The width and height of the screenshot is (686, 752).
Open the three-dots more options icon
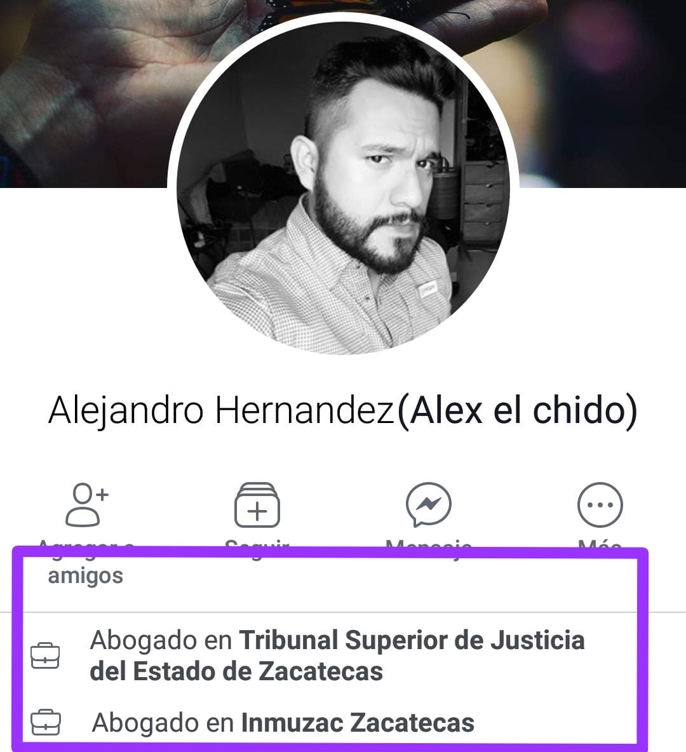coord(600,505)
